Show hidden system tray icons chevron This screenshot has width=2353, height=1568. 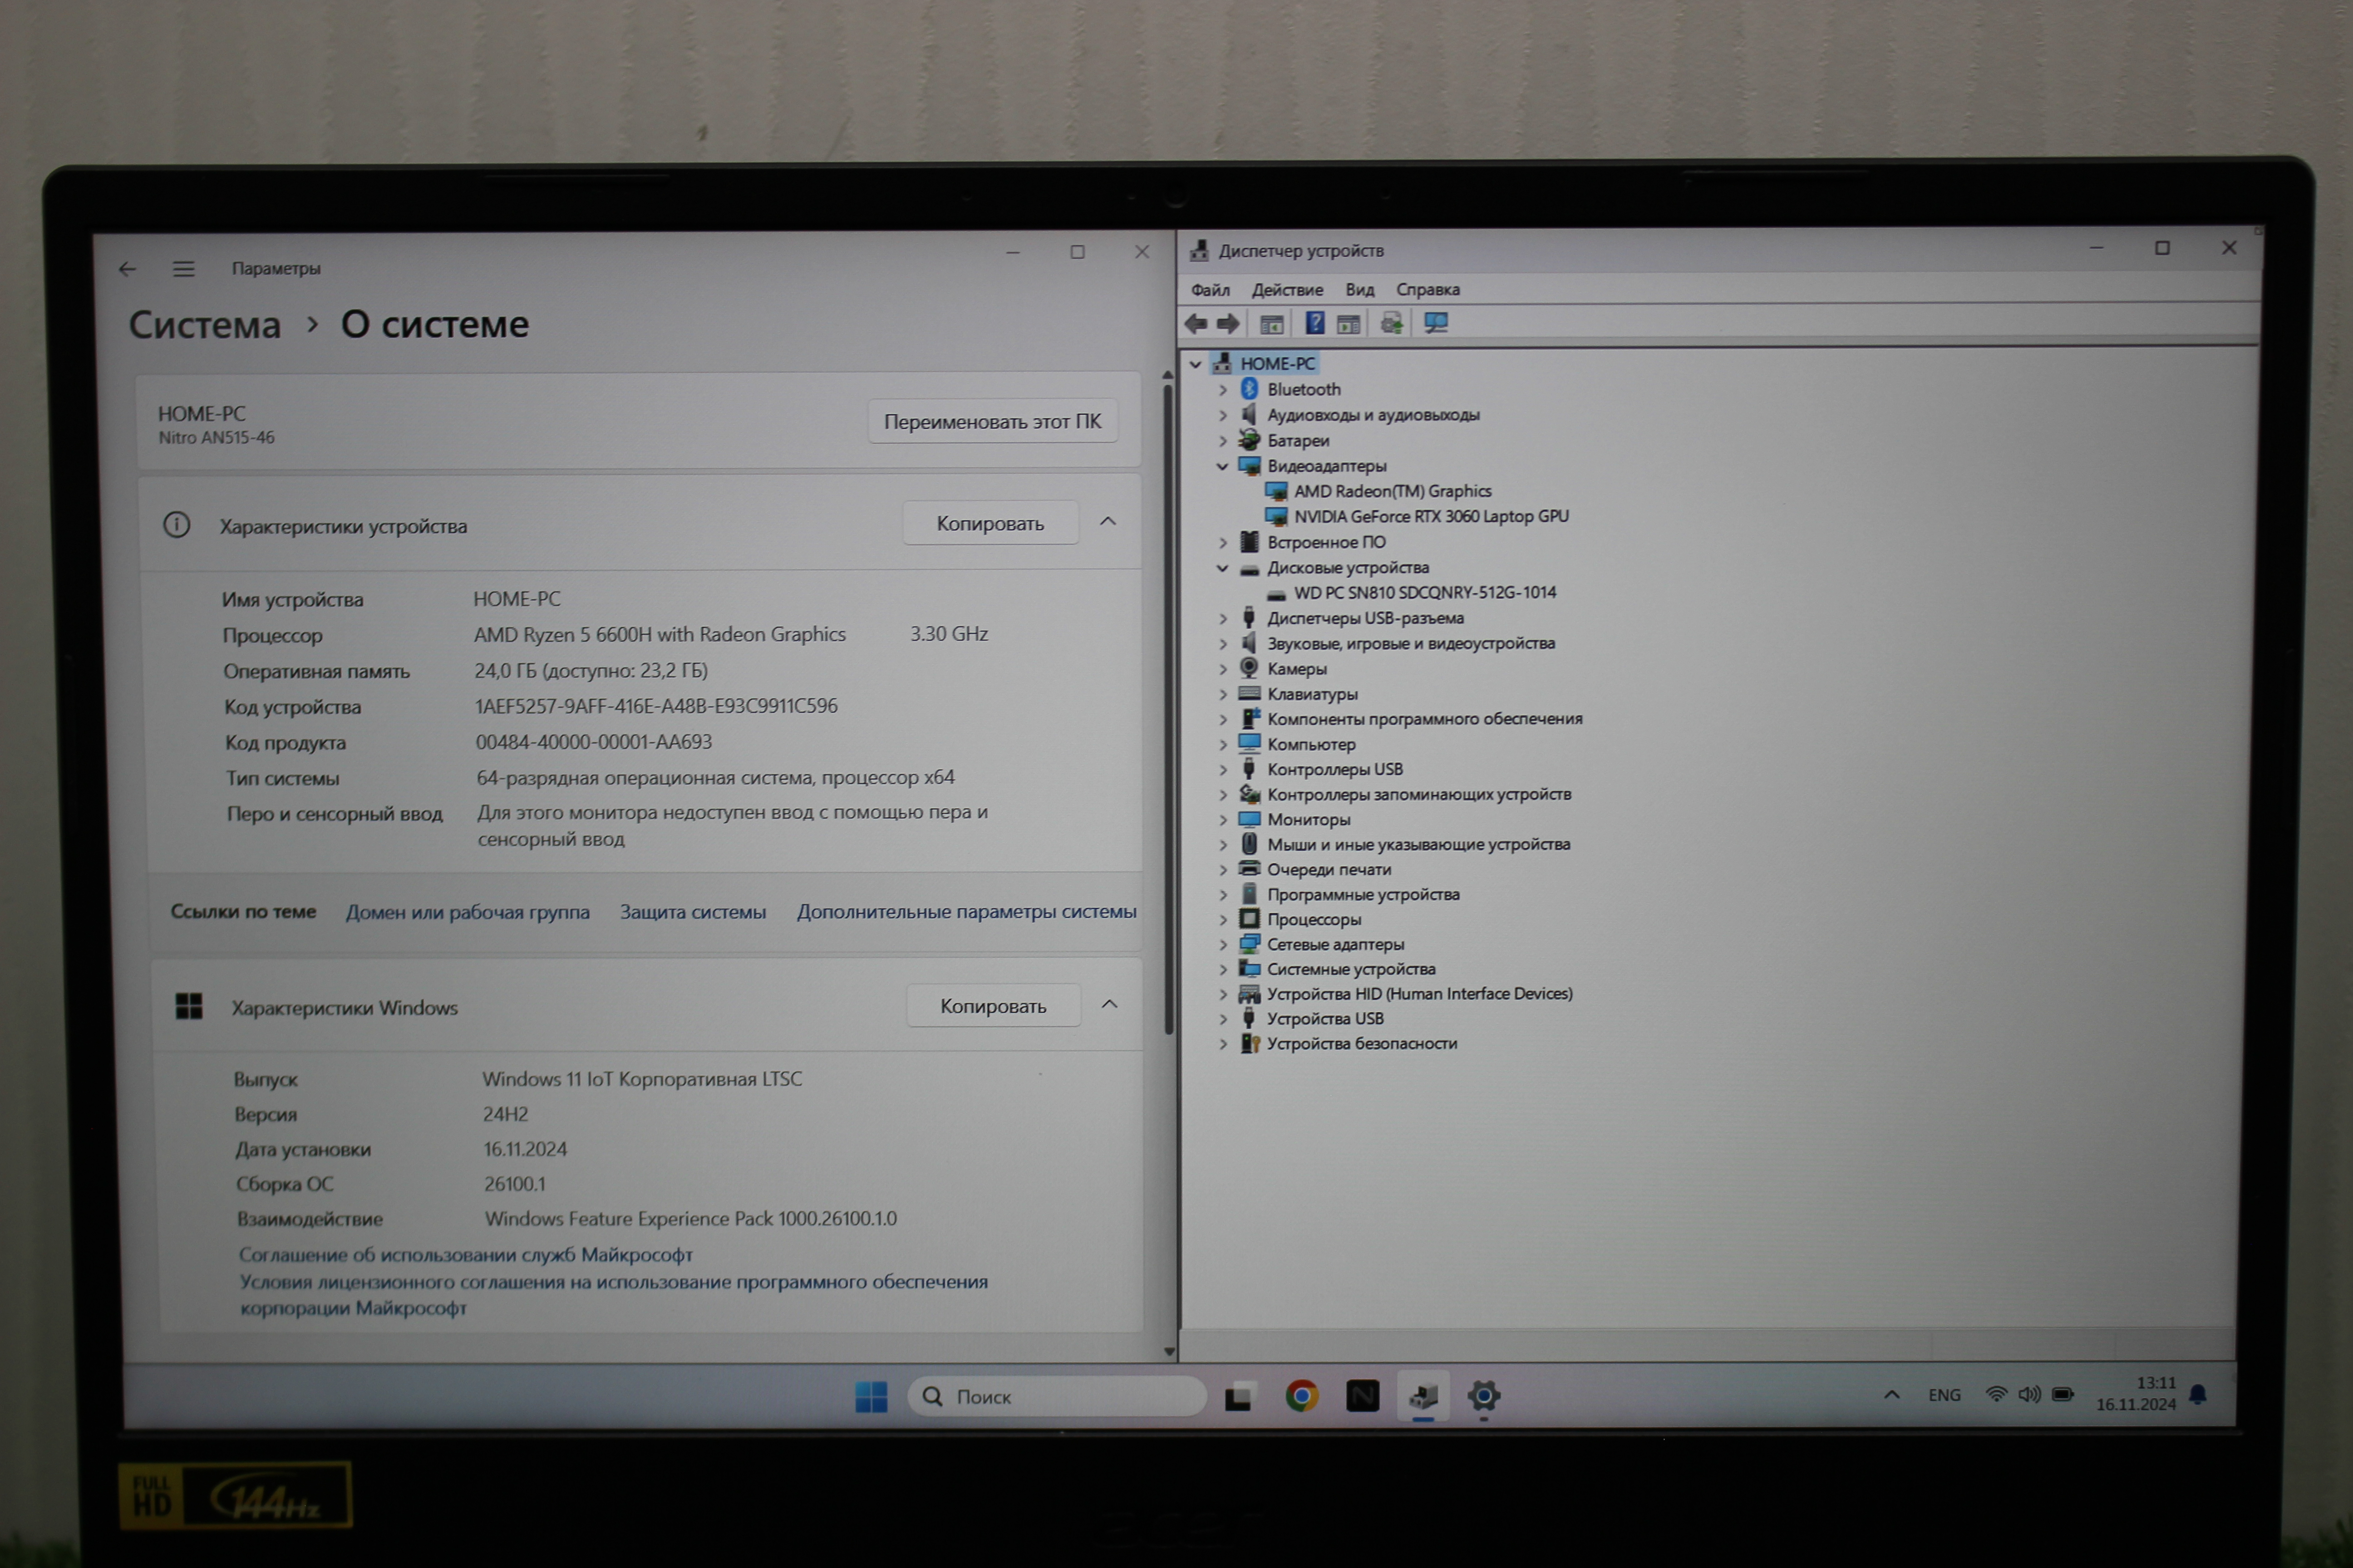pos(1891,1395)
